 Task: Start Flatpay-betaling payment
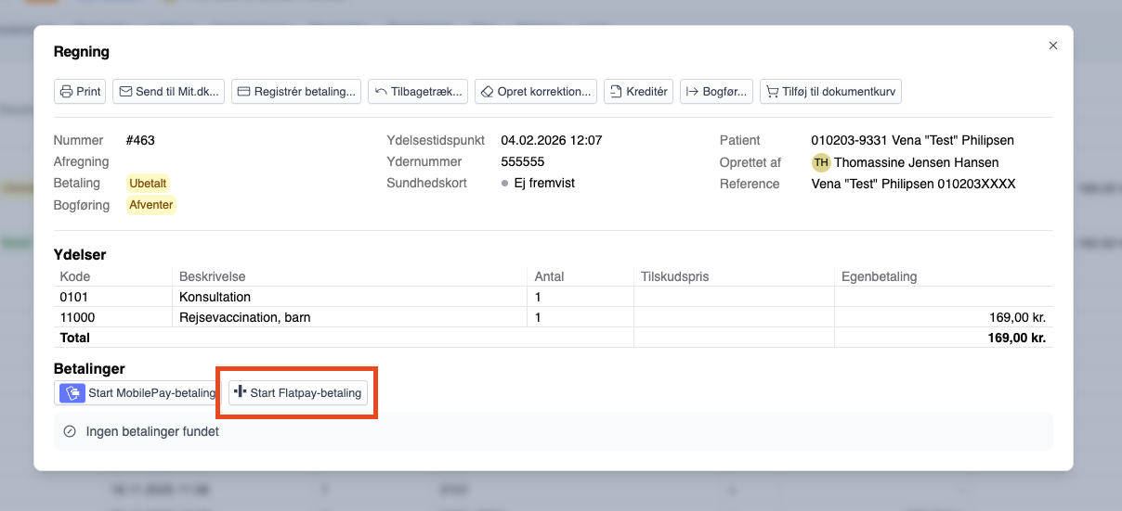(x=298, y=393)
